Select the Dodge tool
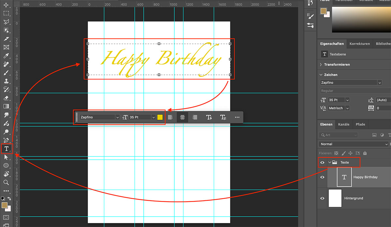 click(x=6, y=132)
